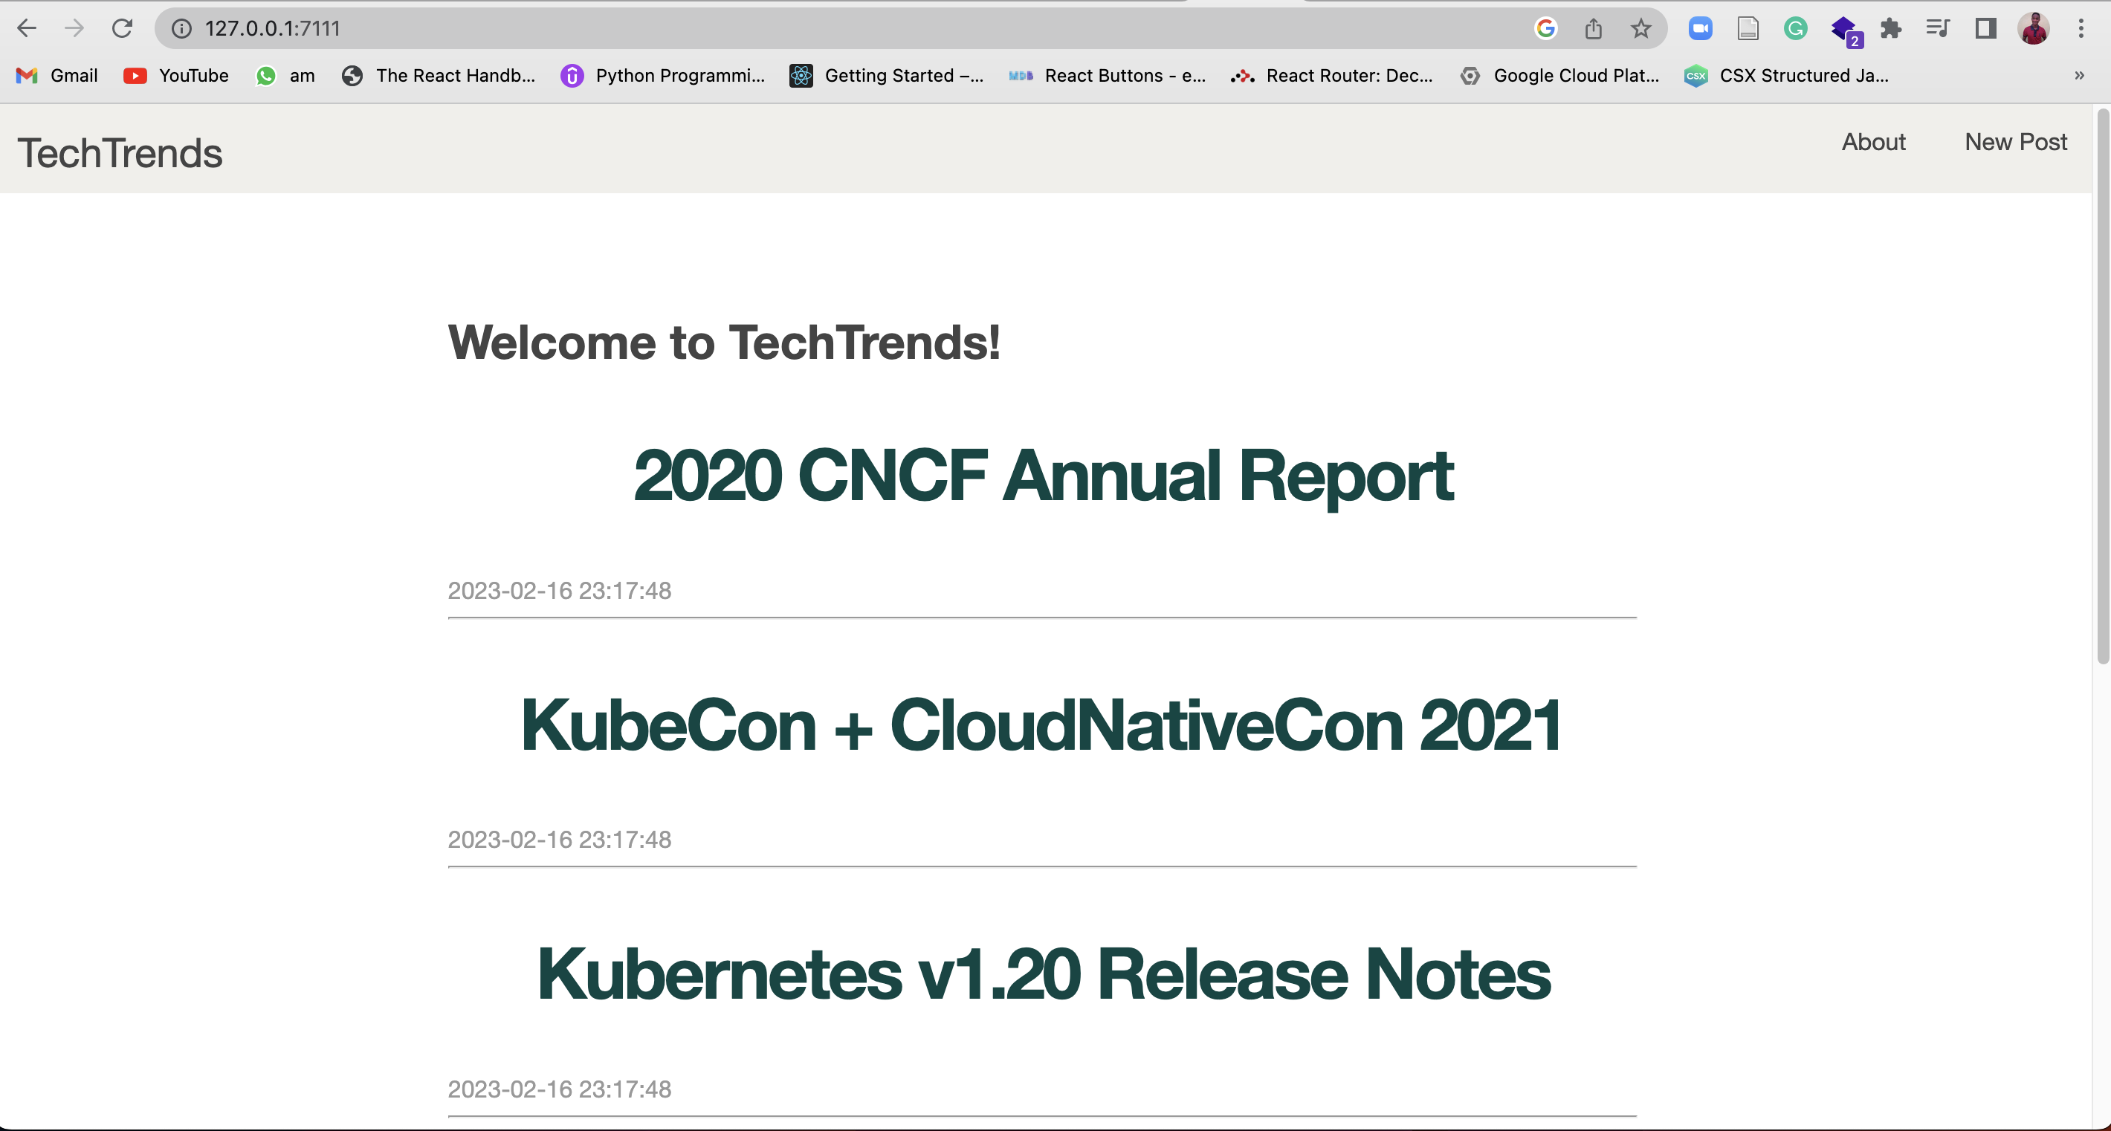Image resolution: width=2111 pixels, height=1131 pixels.
Task: Expand the hidden bookmarks chevron
Action: 2079,75
